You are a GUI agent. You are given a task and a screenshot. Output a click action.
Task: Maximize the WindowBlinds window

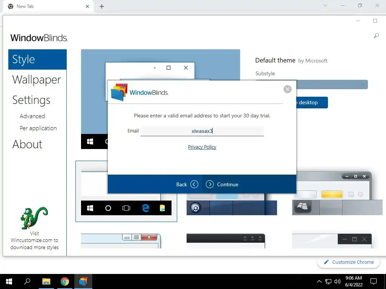(375, 21)
